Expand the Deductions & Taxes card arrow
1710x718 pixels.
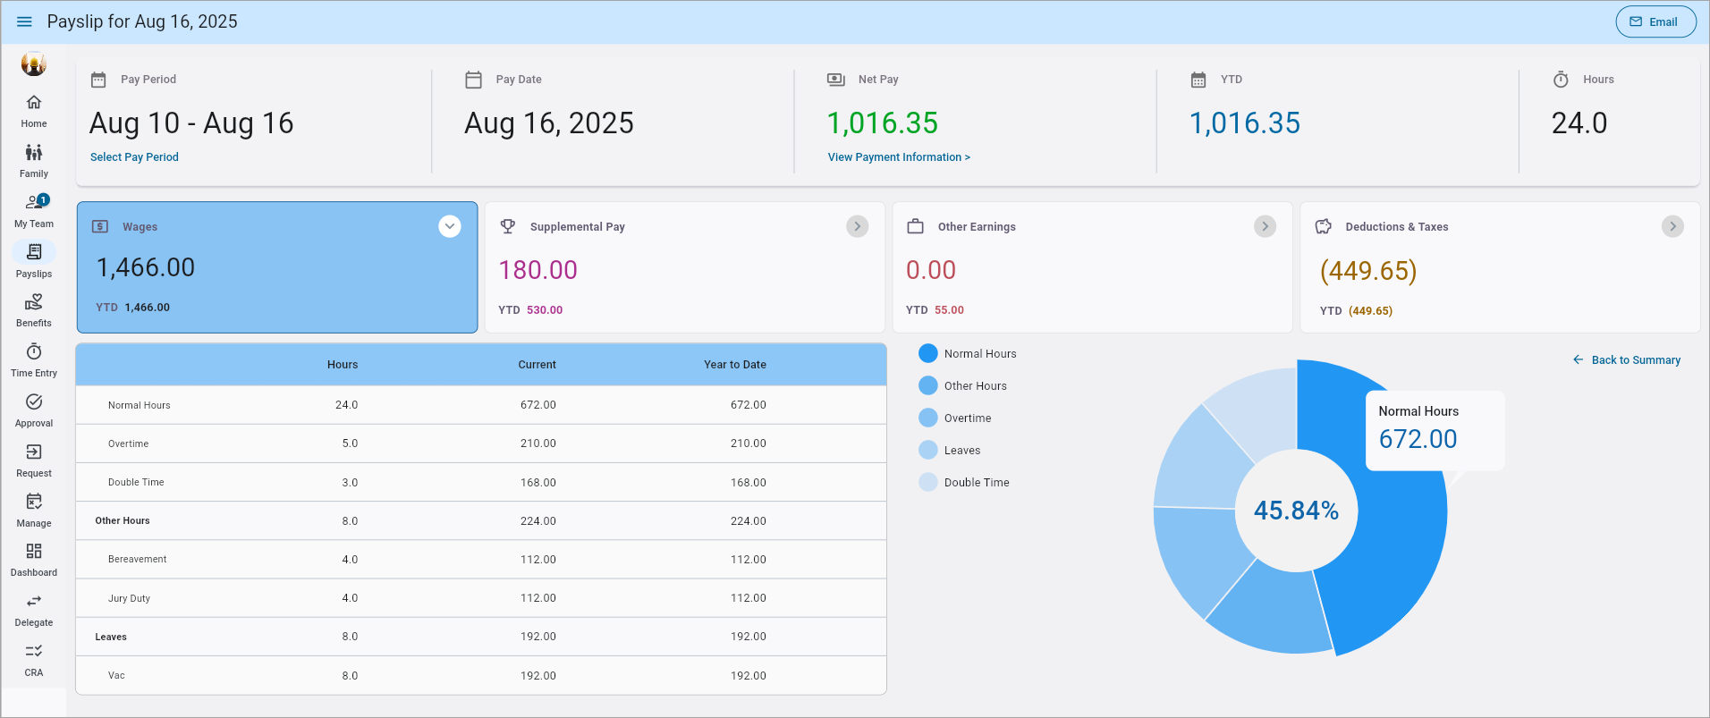pyautogui.click(x=1672, y=227)
